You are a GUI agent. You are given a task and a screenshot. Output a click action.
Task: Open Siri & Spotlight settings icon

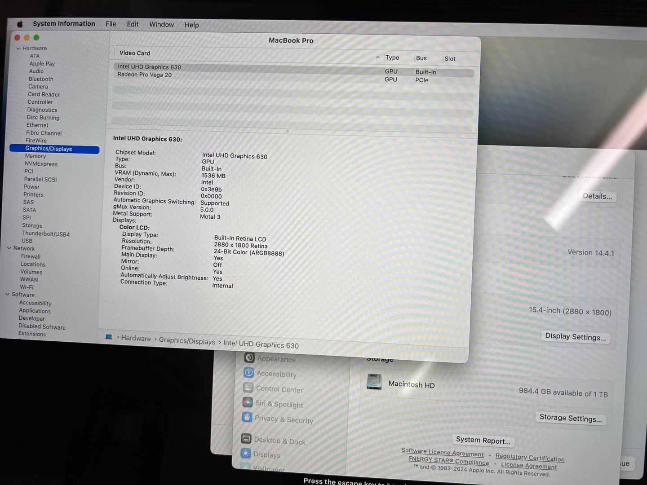point(248,402)
